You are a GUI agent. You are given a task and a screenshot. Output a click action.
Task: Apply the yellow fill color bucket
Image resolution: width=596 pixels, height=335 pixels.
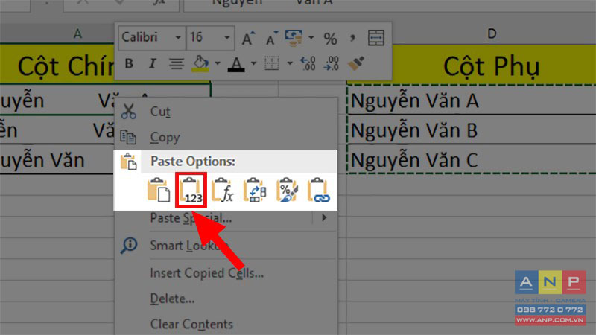(x=200, y=63)
